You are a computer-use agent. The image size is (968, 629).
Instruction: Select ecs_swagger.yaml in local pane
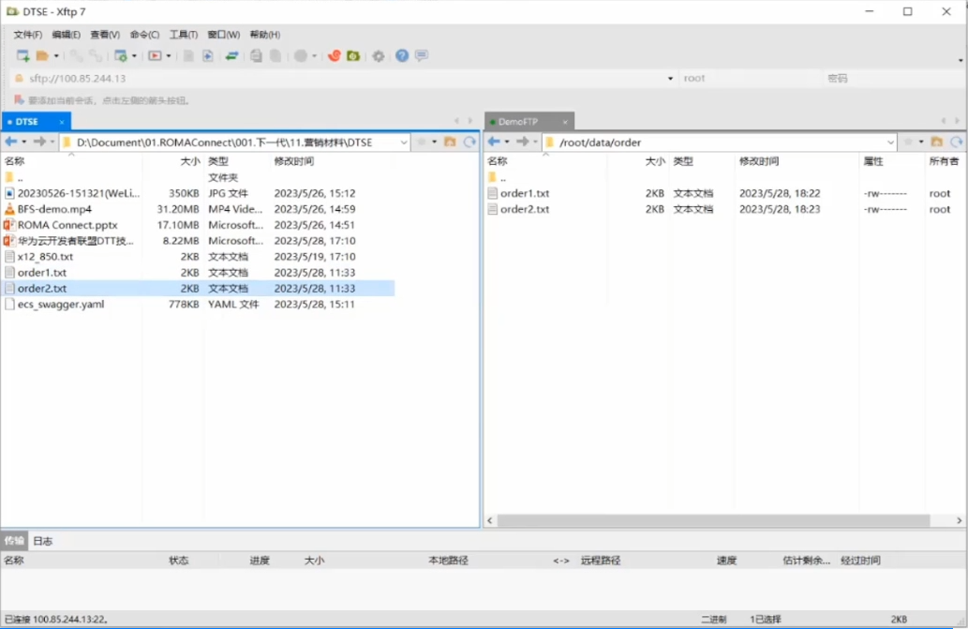coord(61,304)
